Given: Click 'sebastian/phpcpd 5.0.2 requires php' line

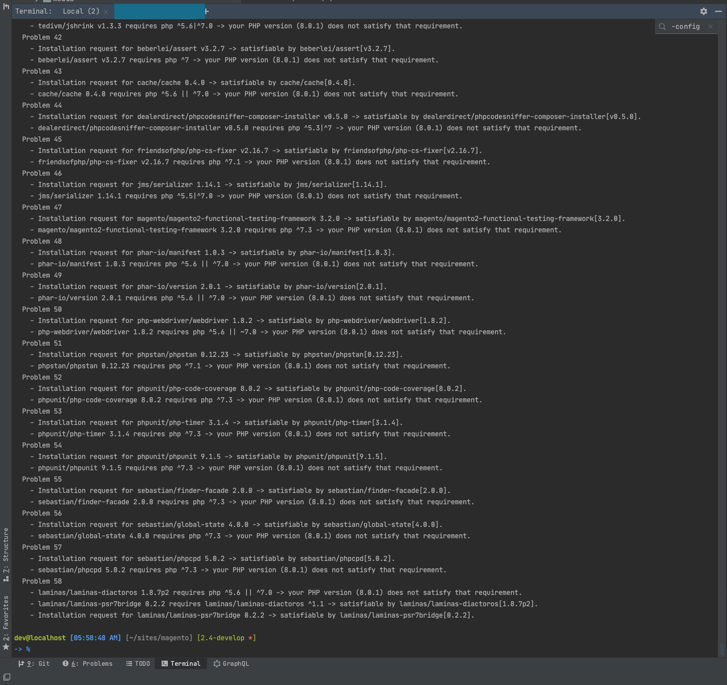Looking at the screenshot, I should pos(238,570).
